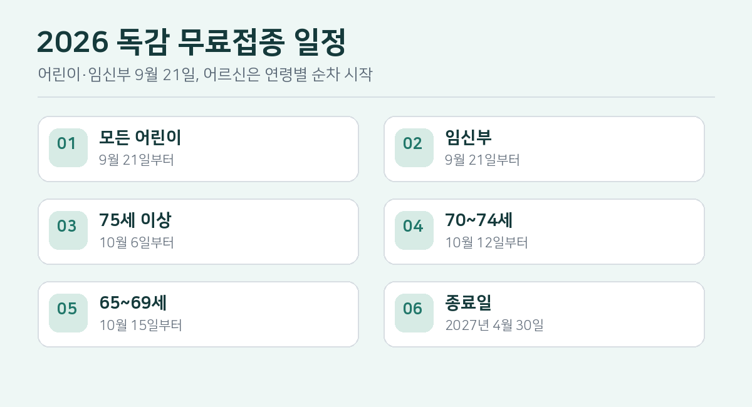The image size is (752, 407).
Task: Open the 75세 이상 card
Action: [x=198, y=232]
